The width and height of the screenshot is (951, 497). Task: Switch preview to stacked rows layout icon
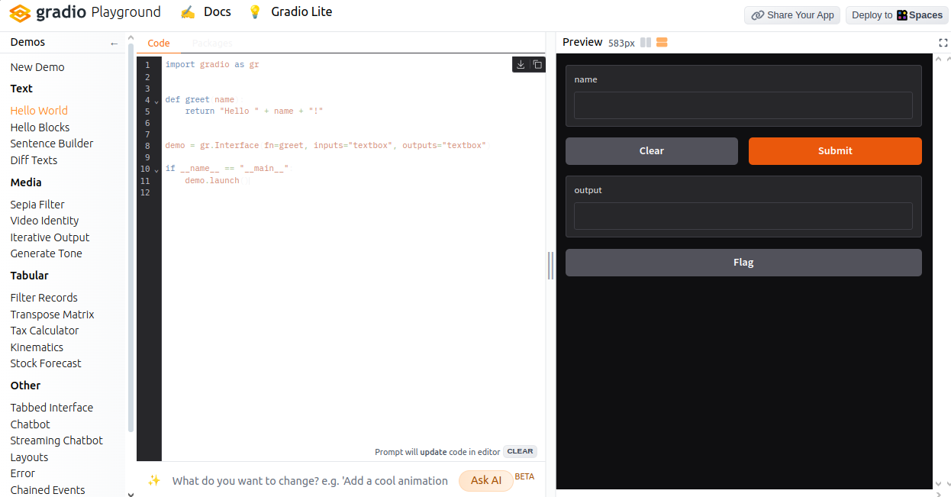point(662,43)
